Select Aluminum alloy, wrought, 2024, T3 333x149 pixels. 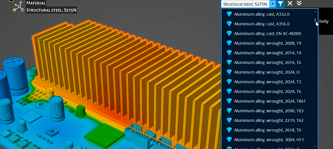(268, 82)
